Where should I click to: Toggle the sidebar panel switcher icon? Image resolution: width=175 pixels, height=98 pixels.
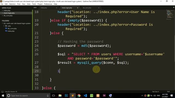pyautogui.click(x=2, y=91)
